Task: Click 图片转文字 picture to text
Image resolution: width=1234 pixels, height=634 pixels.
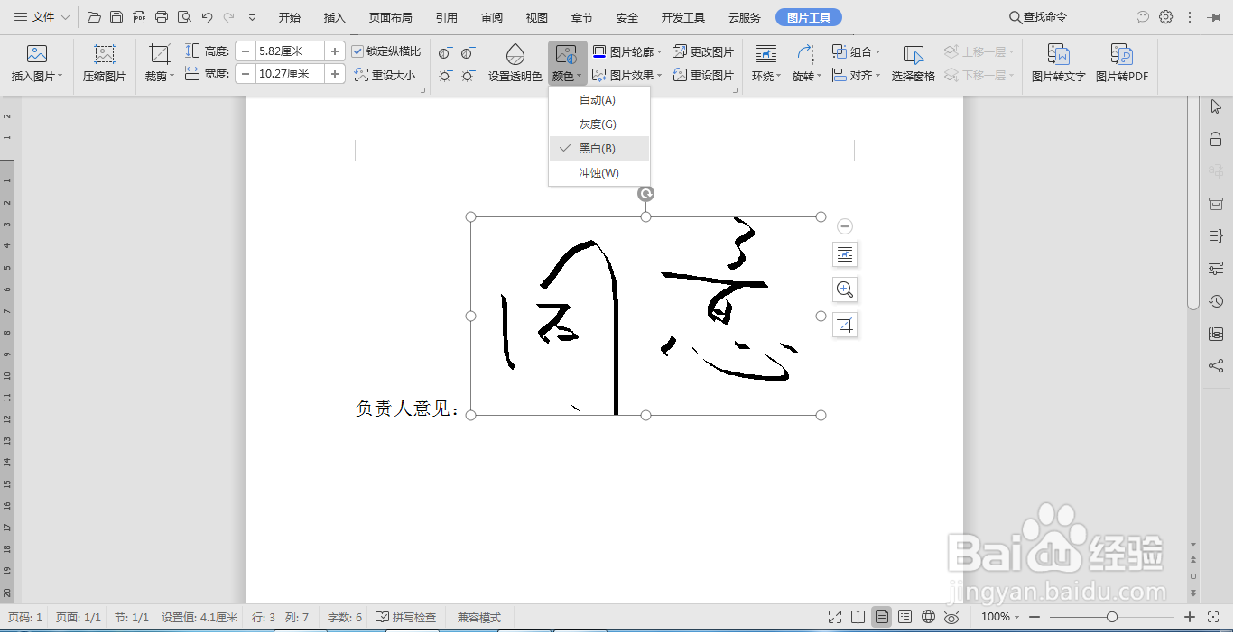Action: [1059, 63]
